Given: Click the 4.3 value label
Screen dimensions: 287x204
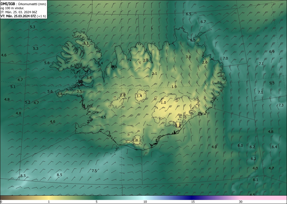Looking at the screenshot, I should click(255, 168).
